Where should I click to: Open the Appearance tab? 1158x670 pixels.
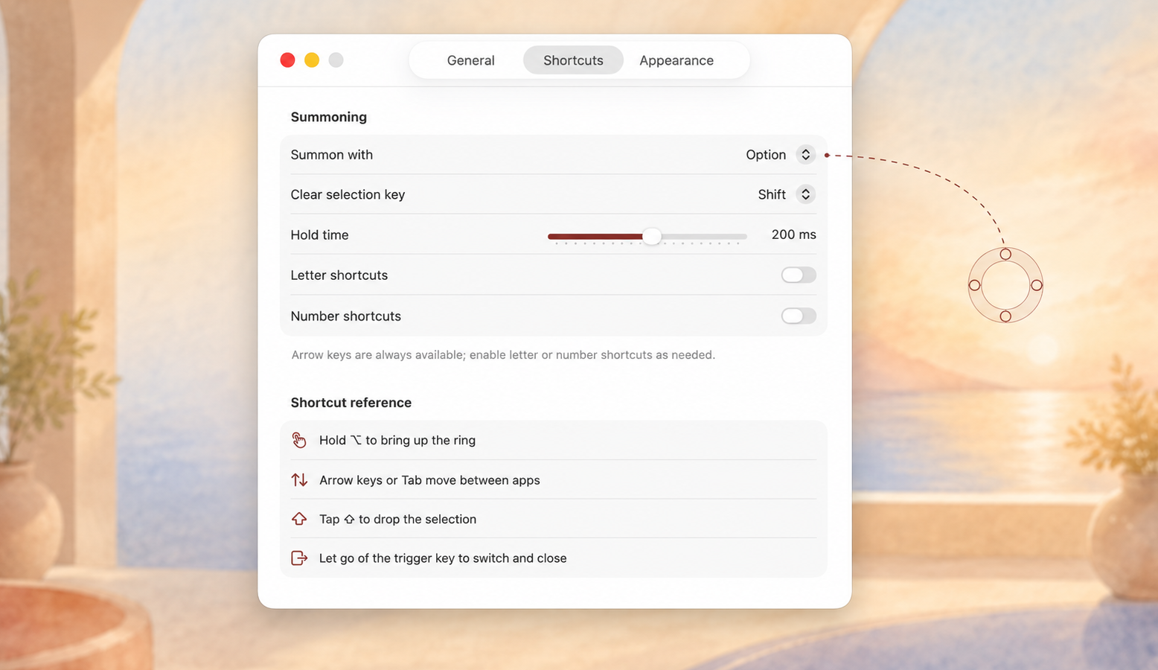676,60
